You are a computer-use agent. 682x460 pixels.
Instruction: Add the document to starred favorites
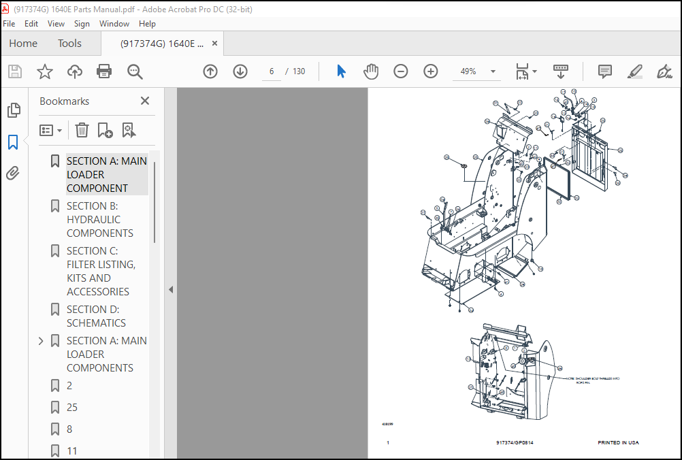(x=44, y=71)
